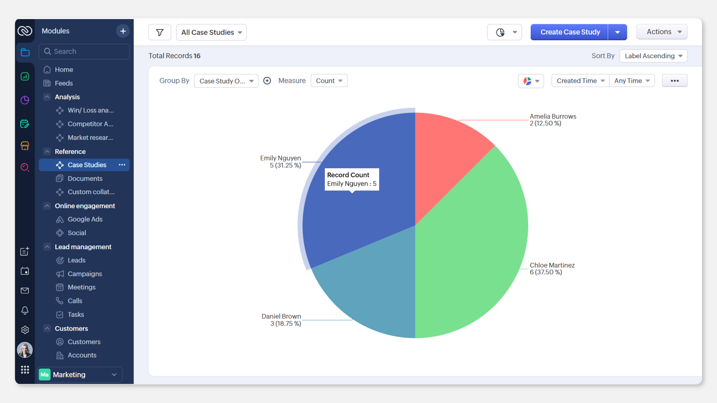Click the Create Case Study button
This screenshot has height=403, width=717.
[569, 32]
